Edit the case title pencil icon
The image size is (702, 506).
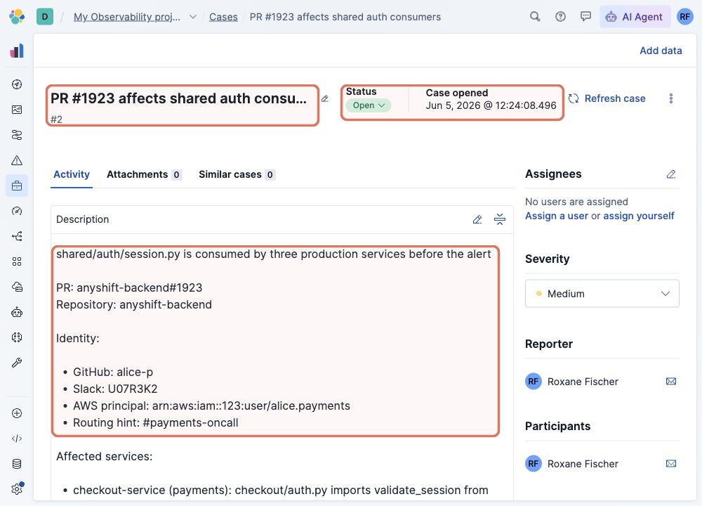[325, 98]
